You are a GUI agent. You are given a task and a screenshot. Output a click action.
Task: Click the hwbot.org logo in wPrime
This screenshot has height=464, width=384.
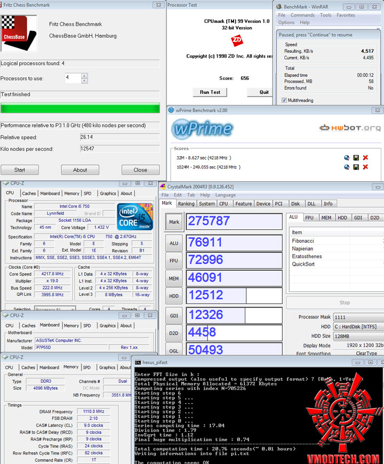tap(350, 128)
